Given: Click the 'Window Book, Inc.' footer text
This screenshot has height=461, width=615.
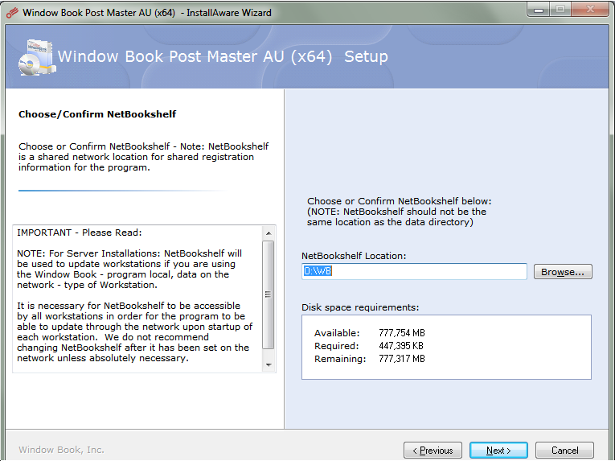Looking at the screenshot, I should click(x=62, y=450).
